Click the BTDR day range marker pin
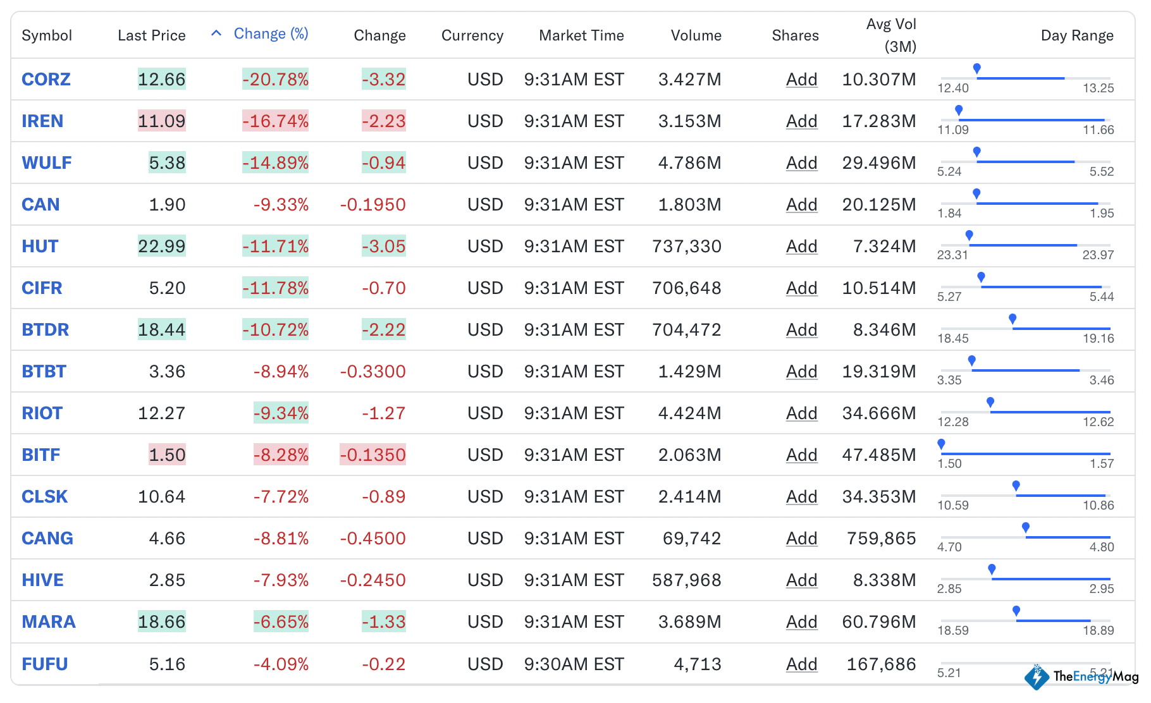Image resolution: width=1151 pixels, height=703 pixels. point(1013,319)
